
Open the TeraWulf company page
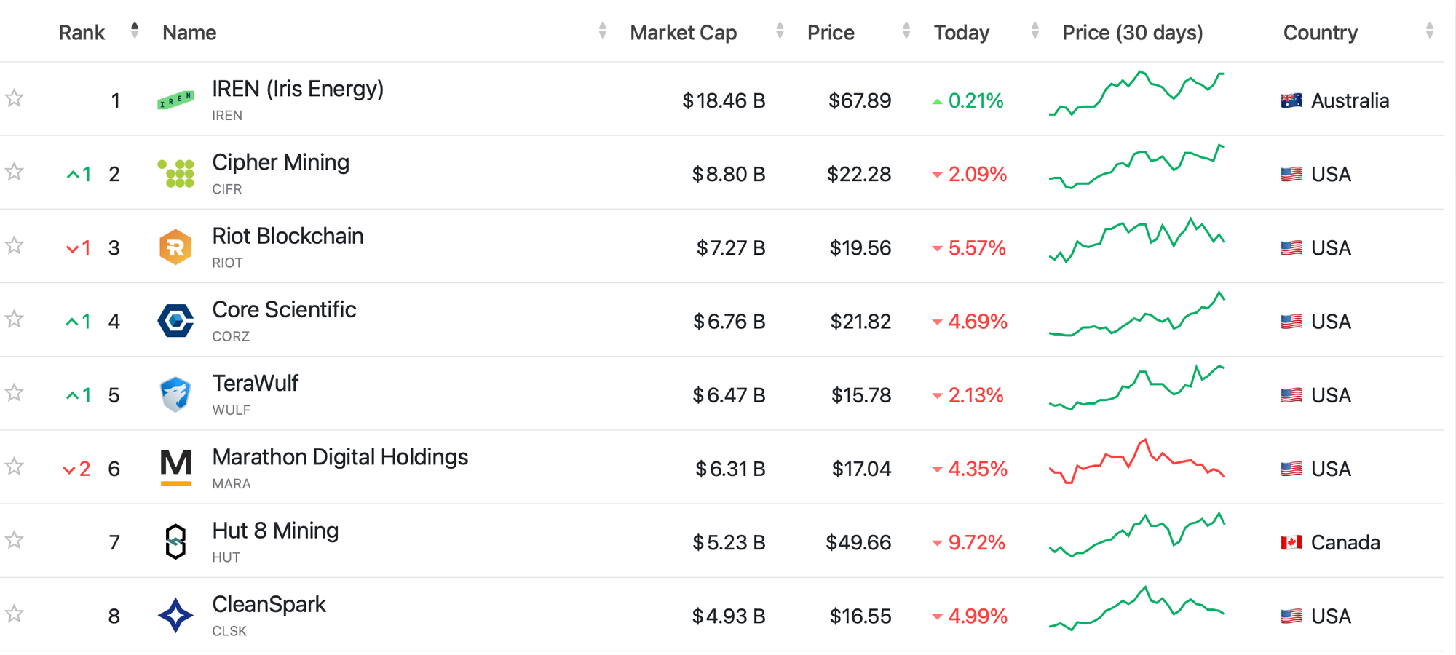[x=255, y=384]
